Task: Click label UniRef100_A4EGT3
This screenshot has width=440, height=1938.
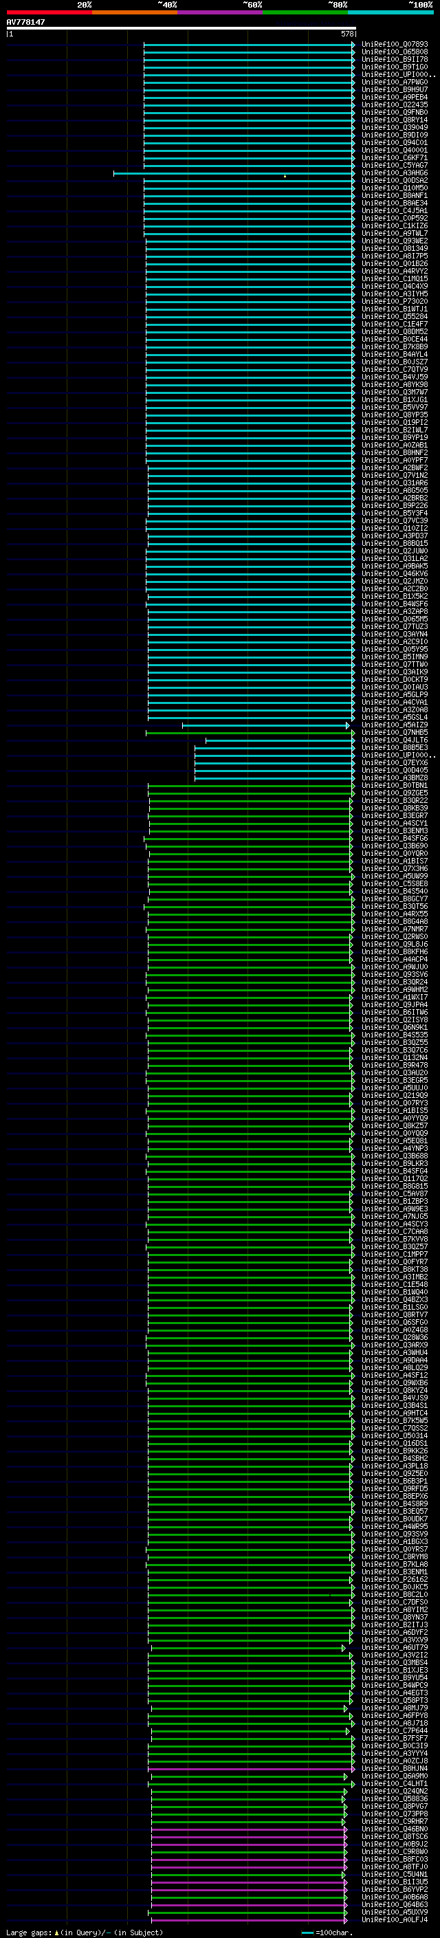Action: 395,1693
